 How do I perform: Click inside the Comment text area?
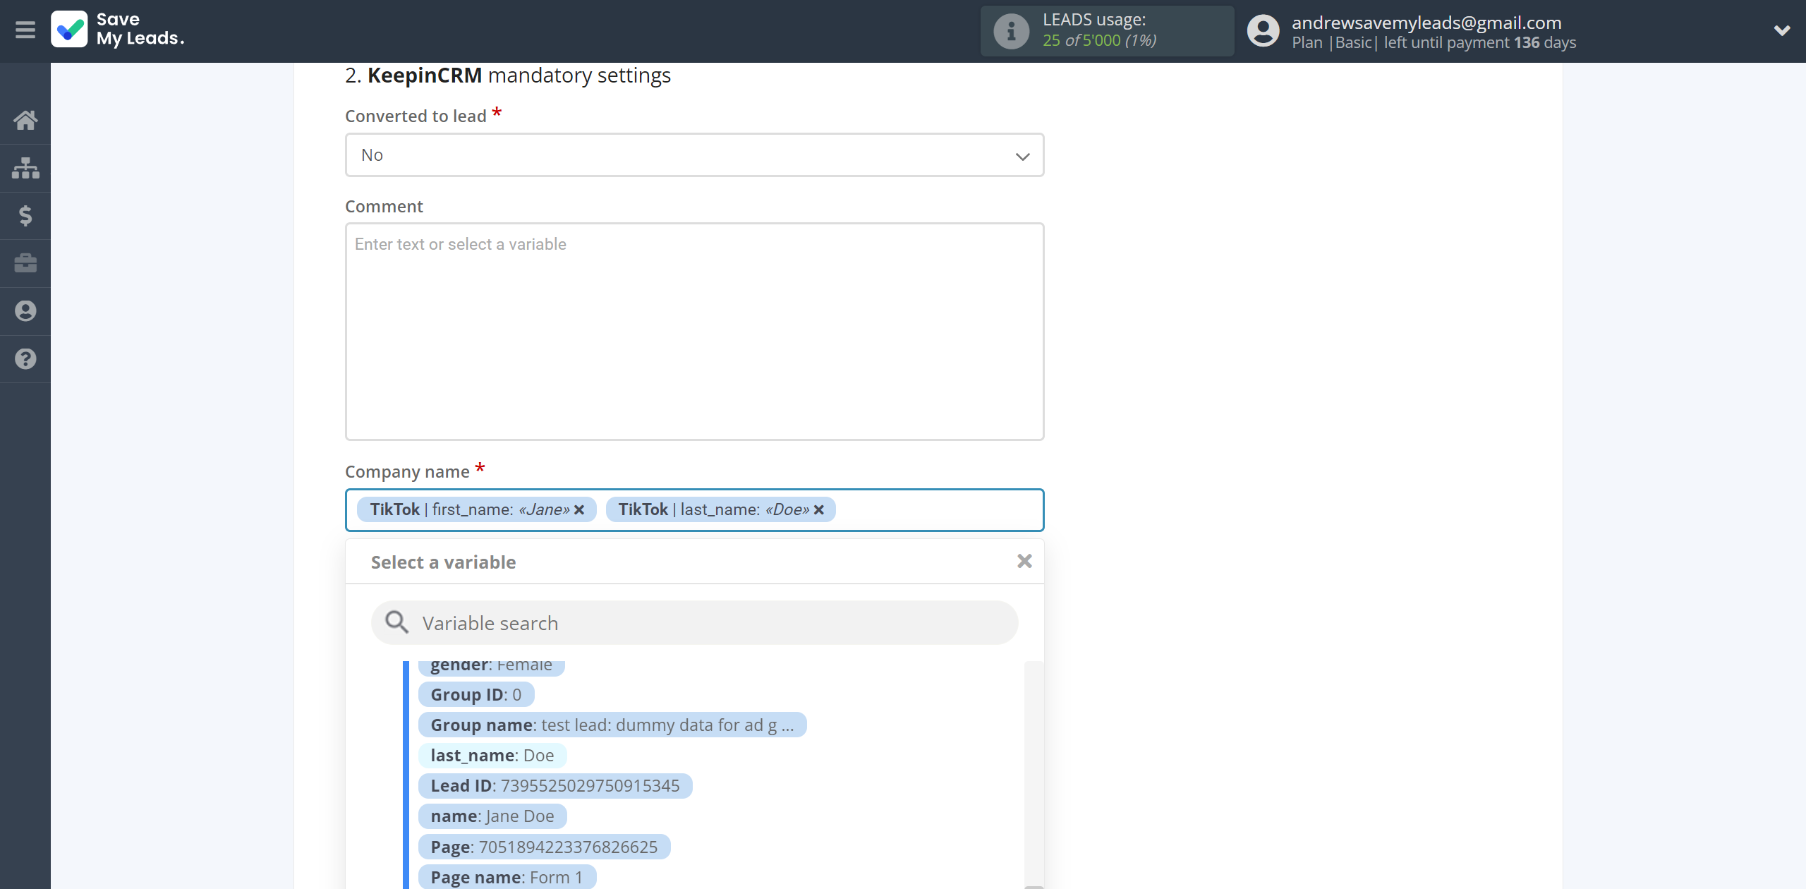[694, 332]
